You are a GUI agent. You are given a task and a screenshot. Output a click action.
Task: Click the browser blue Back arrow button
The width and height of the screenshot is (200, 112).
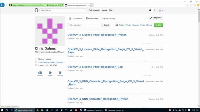pyautogui.click(x=2, y=5)
